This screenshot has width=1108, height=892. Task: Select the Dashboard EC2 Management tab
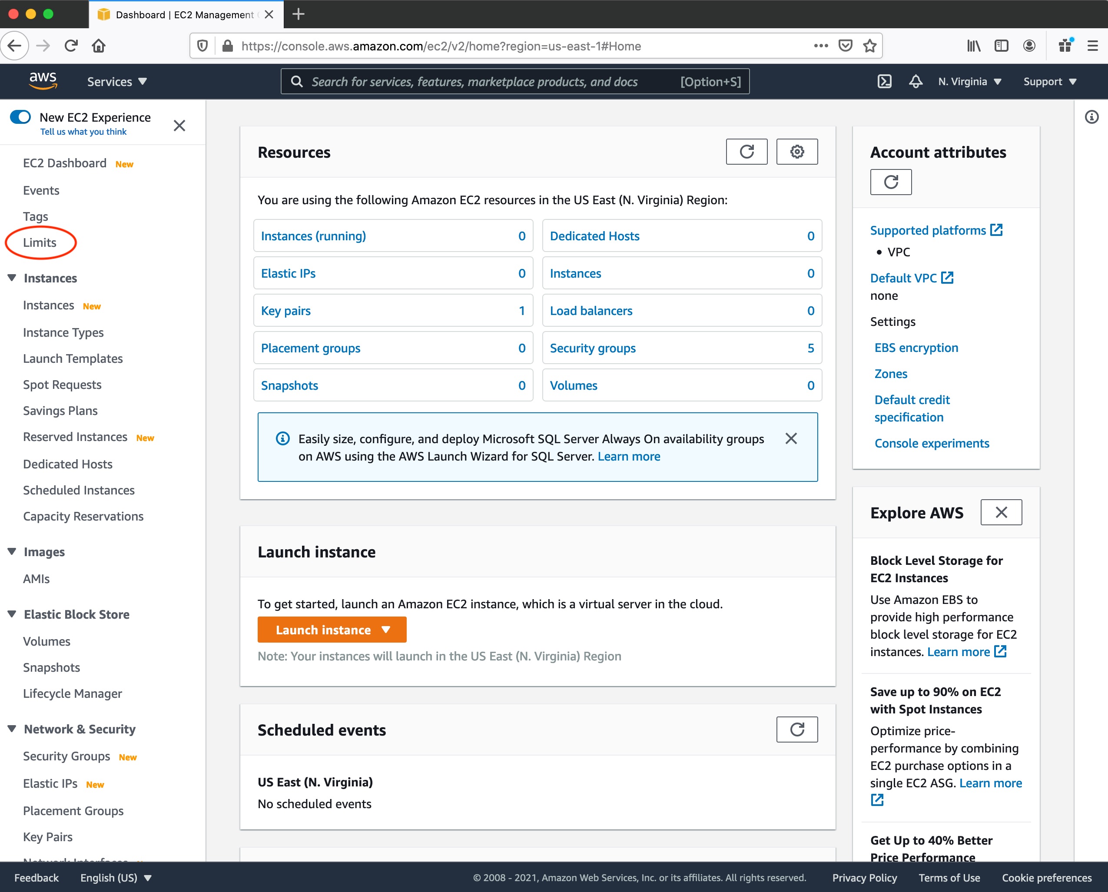tap(186, 14)
